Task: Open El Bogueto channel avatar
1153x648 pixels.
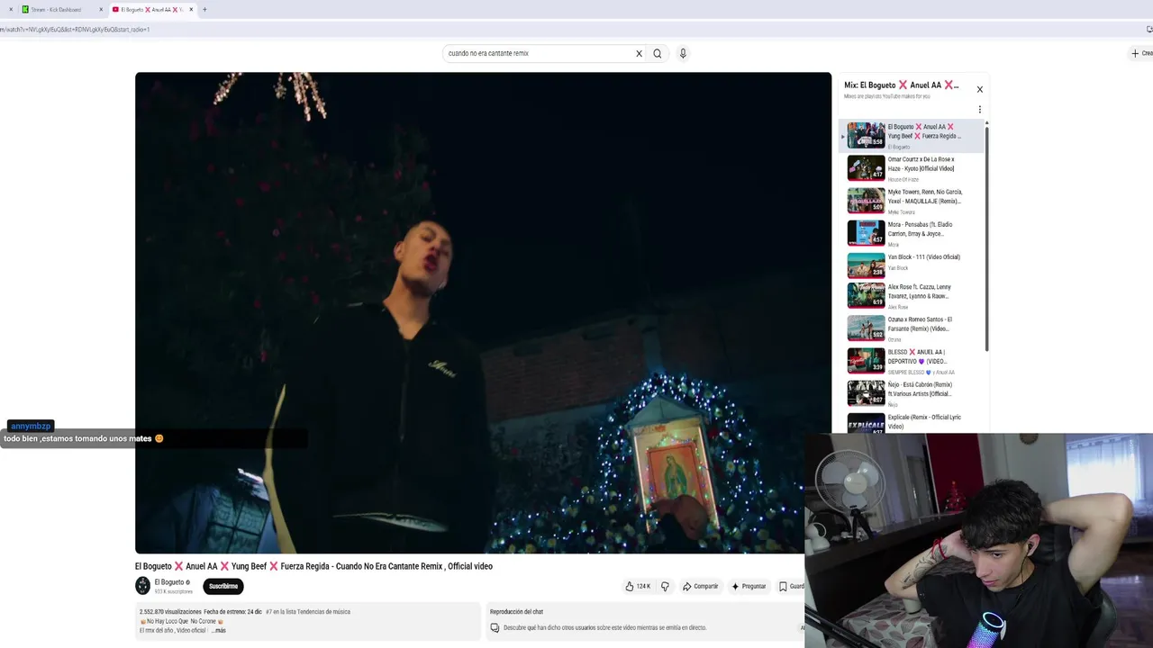Action: [x=142, y=586]
